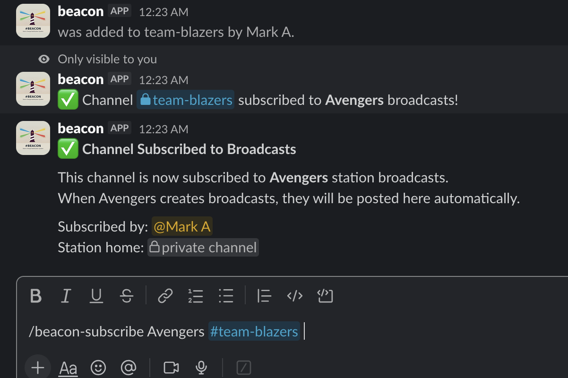The height and width of the screenshot is (378, 568).
Task: Insert a link using the link icon
Action: 165,296
